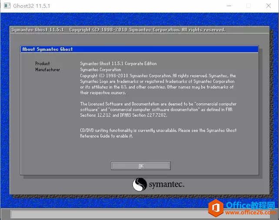Viewport: 279px width, 220px height.
Task: Click 'their respective owners.' text line
Action: point(103,92)
